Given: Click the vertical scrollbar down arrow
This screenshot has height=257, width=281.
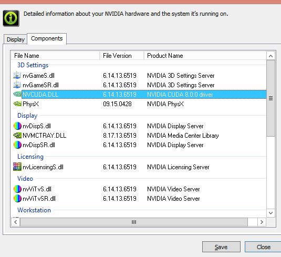Looking at the screenshot, I should (x=271, y=213).
